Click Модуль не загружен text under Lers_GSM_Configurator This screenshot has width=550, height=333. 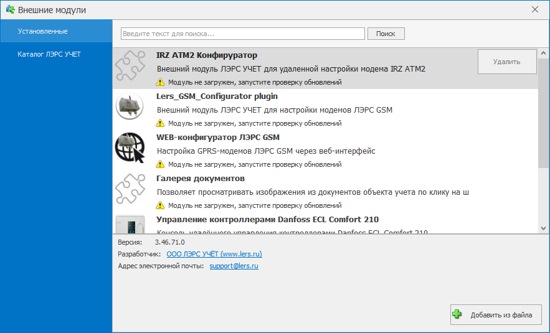coord(255,123)
